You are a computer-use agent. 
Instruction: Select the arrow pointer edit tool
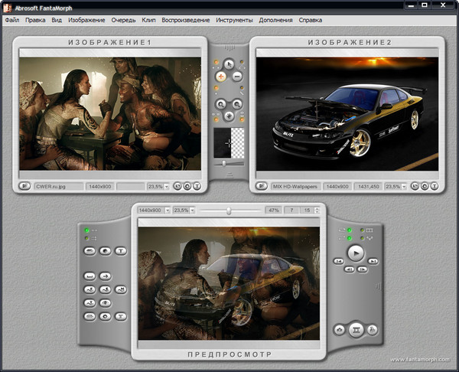coord(229,63)
